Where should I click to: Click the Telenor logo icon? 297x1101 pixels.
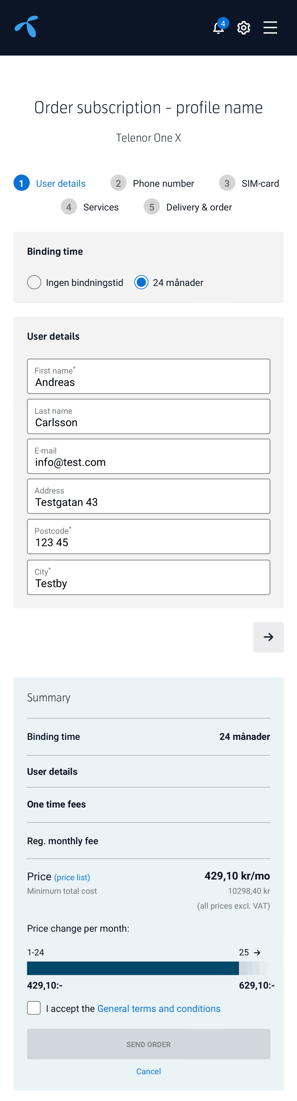tap(26, 26)
